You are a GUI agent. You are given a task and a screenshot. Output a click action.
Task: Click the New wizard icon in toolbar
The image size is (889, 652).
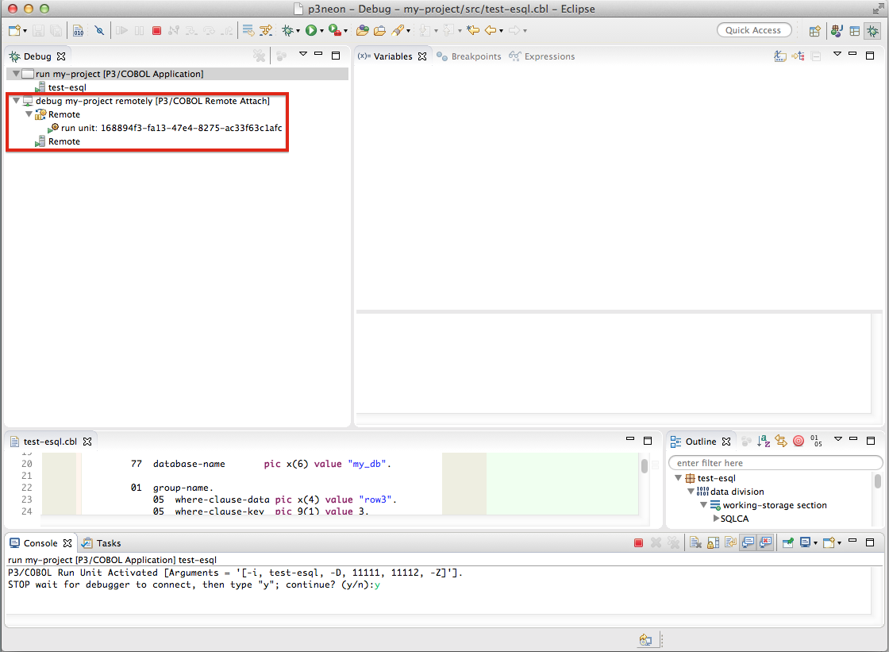pyautogui.click(x=14, y=31)
